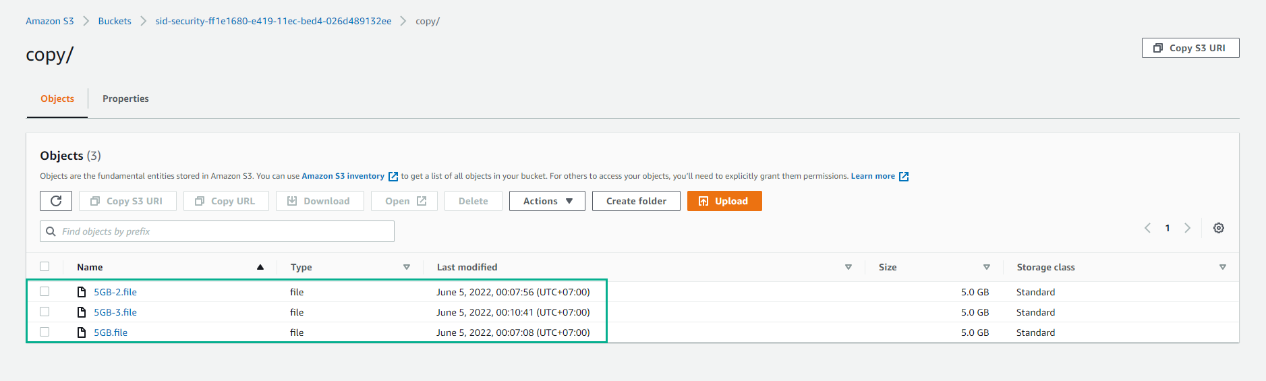Click the 00:07:56 last modified timestamp
This screenshot has width=1266, height=381.
[515, 292]
